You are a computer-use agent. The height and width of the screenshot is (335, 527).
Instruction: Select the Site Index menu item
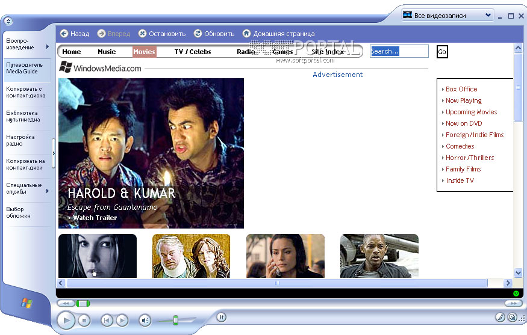point(328,52)
